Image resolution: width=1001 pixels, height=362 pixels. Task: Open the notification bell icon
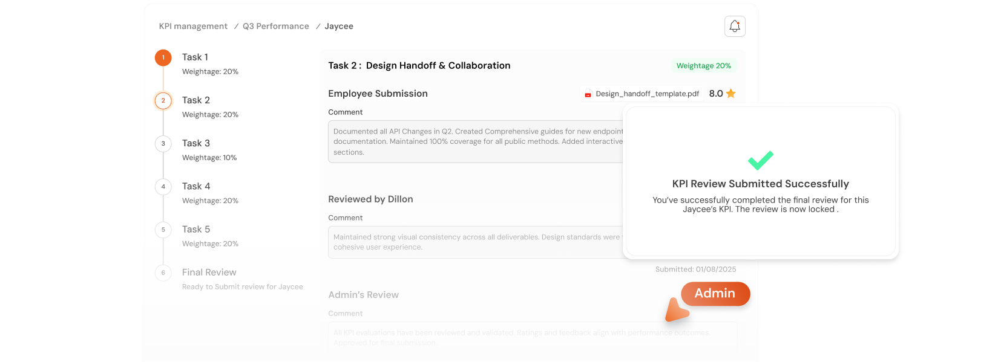tap(735, 27)
